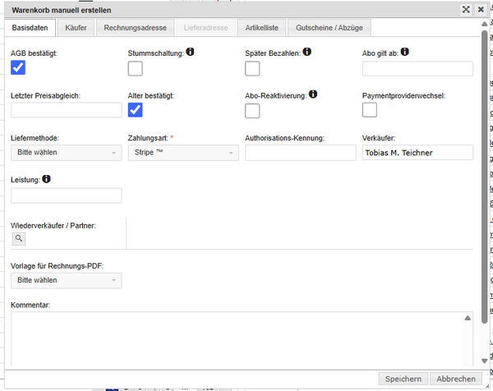Enable the Stummschaltung checkbox
493x391 pixels.
136,68
